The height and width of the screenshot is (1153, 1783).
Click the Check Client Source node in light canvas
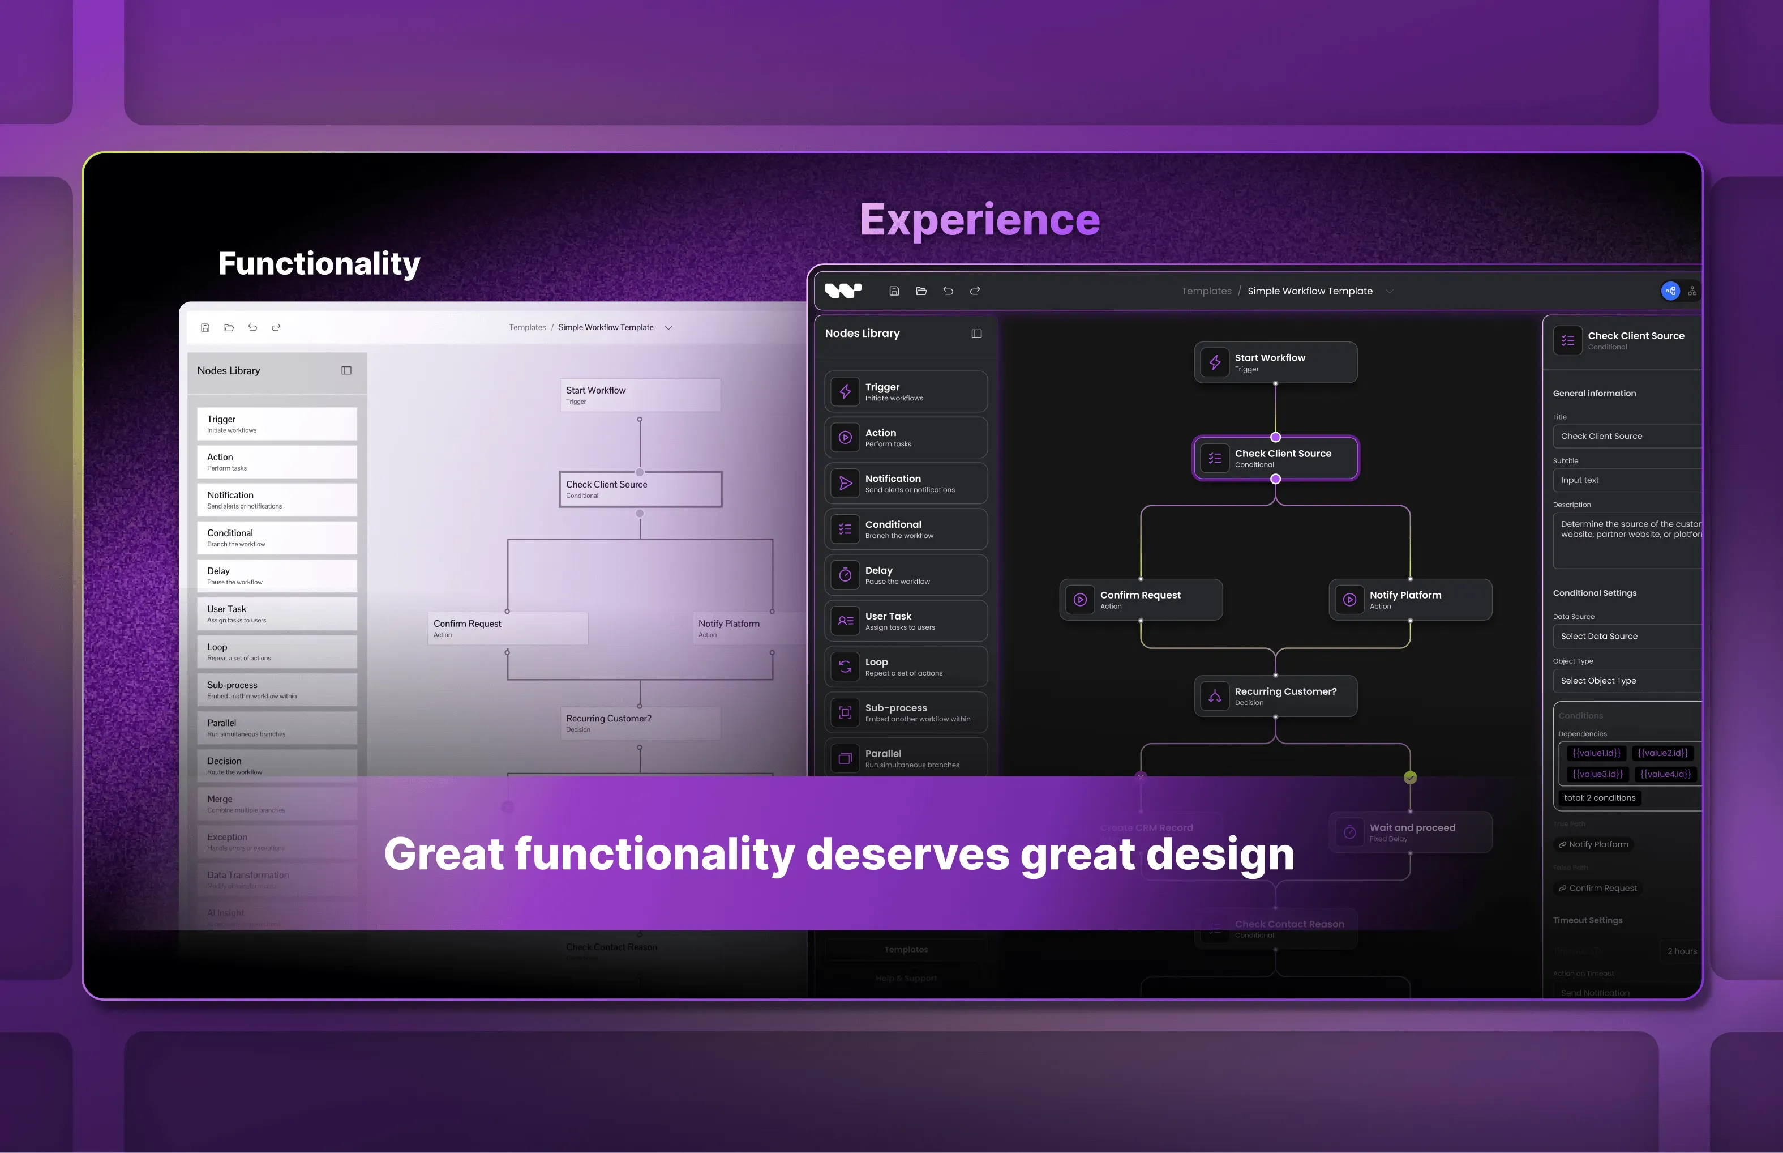pos(641,490)
